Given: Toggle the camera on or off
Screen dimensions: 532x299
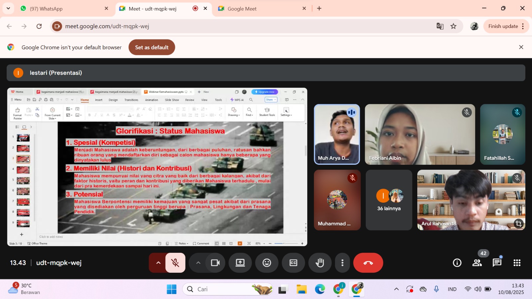Looking at the screenshot, I should [215, 263].
